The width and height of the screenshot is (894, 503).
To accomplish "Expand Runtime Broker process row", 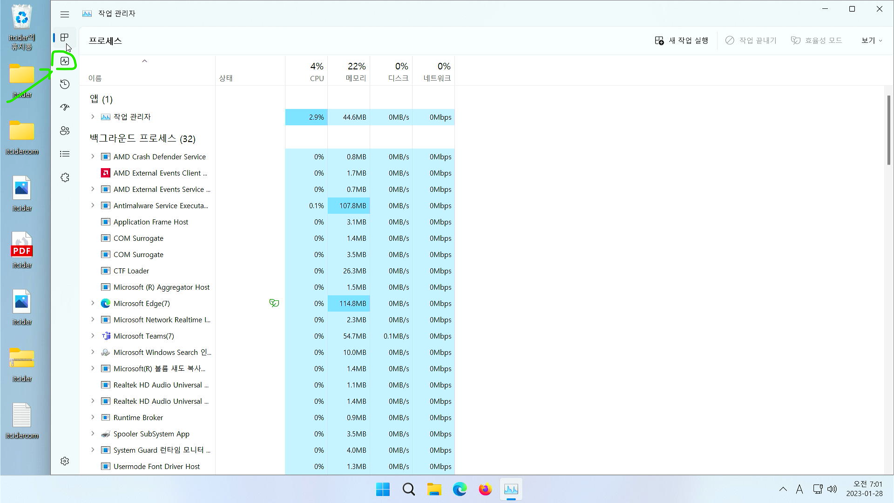I will click(93, 417).
